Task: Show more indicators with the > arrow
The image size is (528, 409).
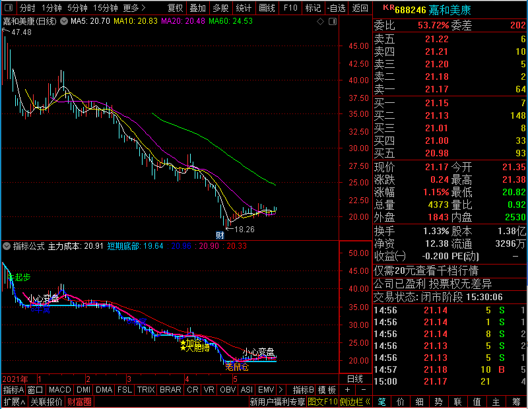Action: pyautogui.click(x=281, y=390)
